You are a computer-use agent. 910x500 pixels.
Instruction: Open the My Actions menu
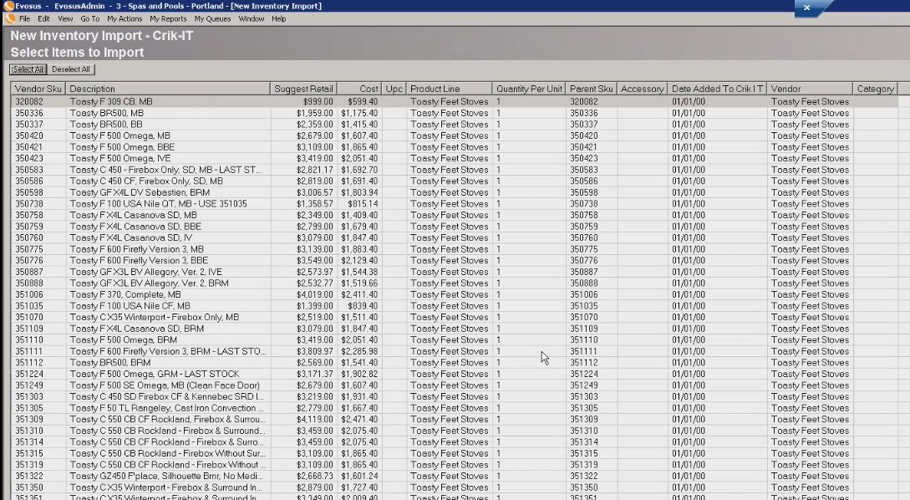tap(125, 18)
